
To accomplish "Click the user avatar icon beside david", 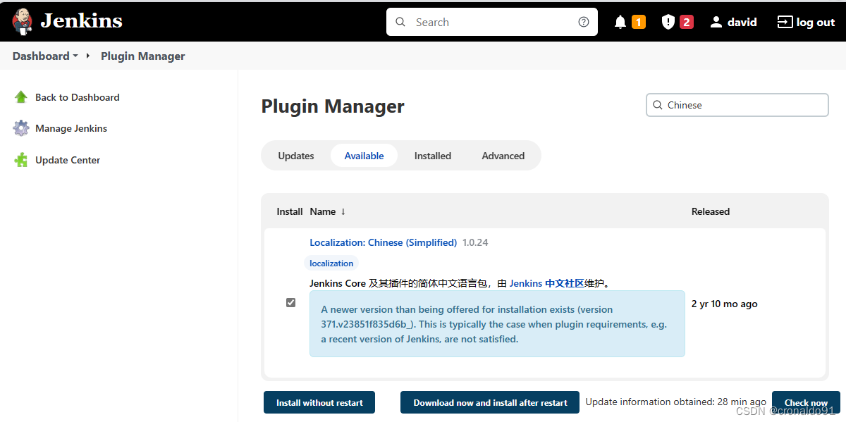I will pyautogui.click(x=716, y=22).
